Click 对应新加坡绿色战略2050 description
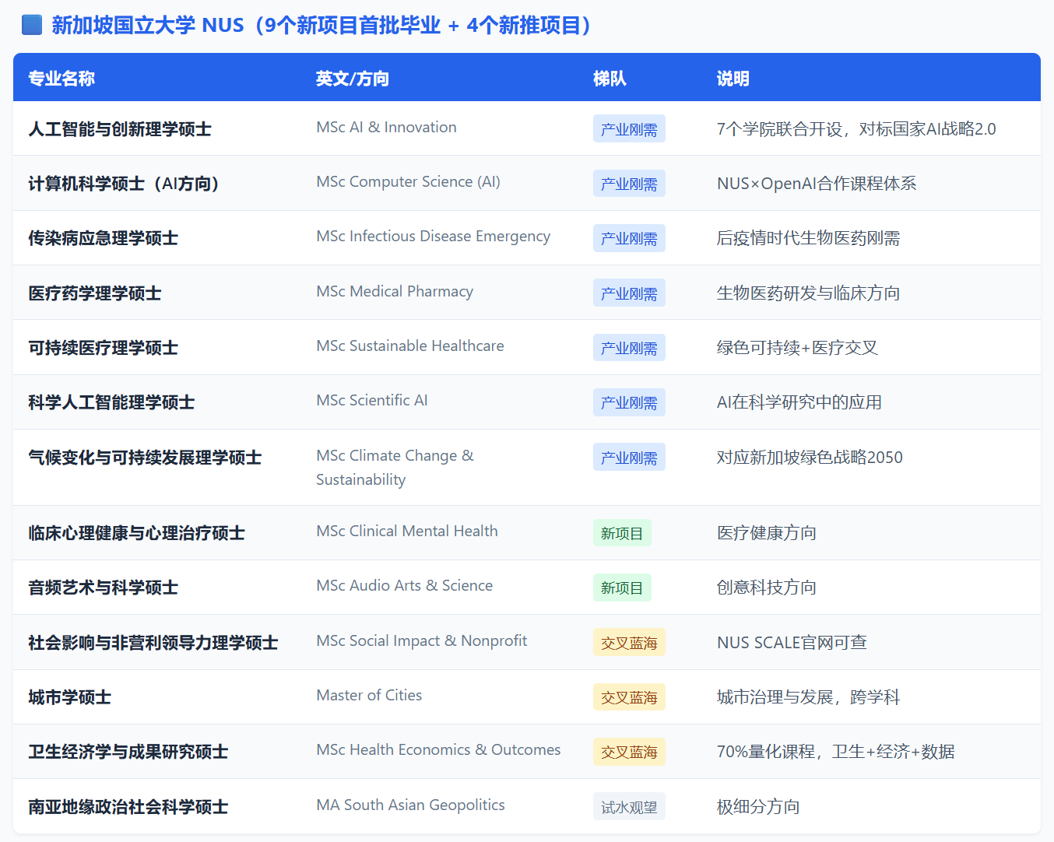This screenshot has width=1054, height=842. (810, 458)
